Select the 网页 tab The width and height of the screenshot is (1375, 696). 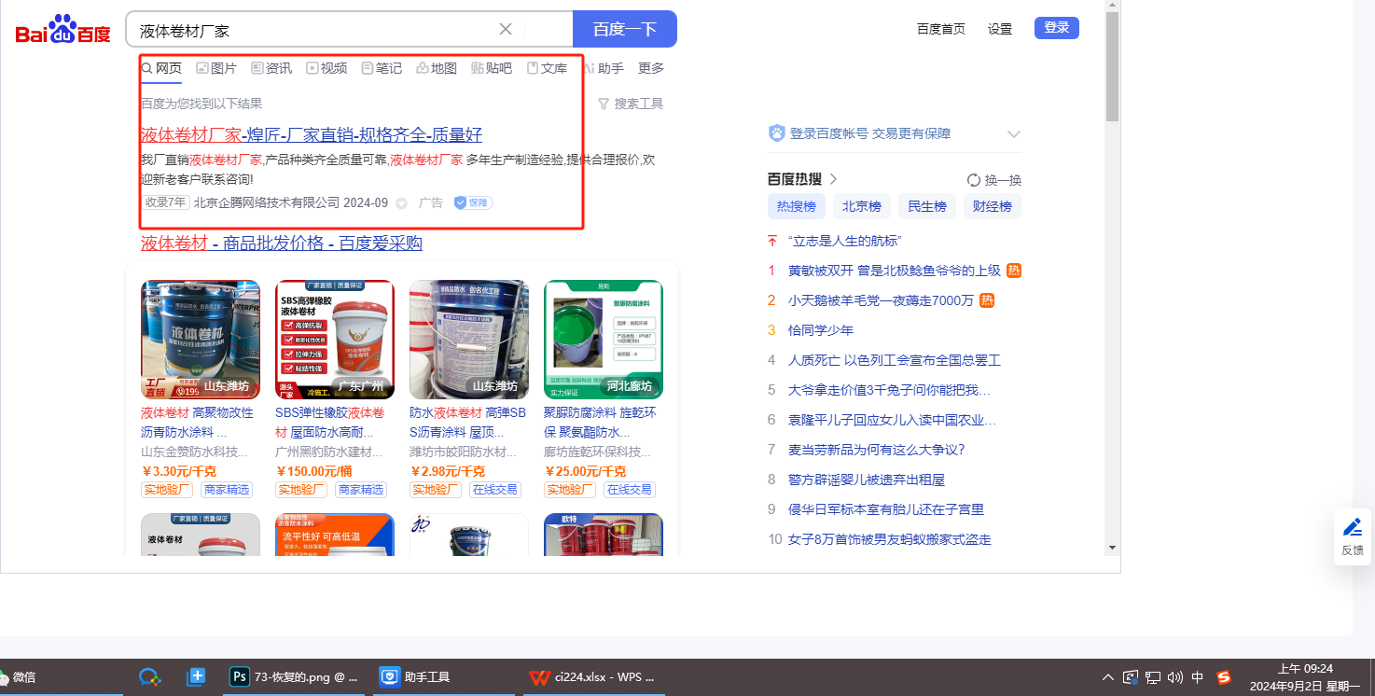[161, 68]
